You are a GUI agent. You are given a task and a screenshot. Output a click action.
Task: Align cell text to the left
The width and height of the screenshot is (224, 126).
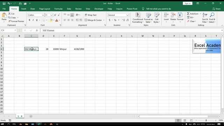tap(65, 20)
